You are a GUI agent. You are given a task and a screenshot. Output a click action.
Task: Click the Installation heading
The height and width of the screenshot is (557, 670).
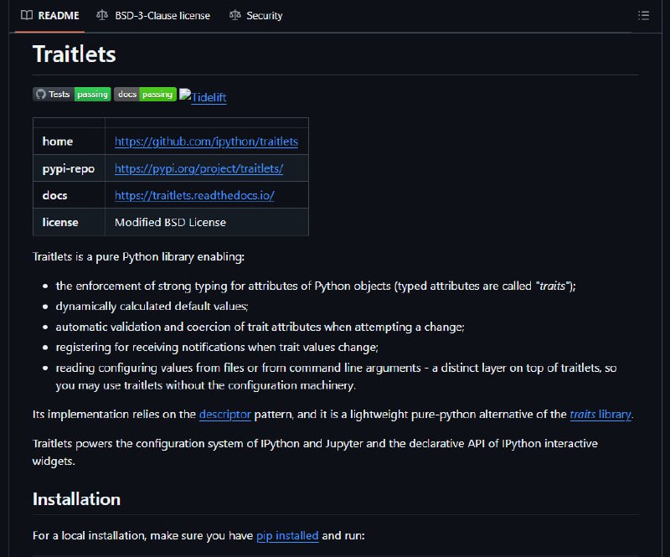76,499
